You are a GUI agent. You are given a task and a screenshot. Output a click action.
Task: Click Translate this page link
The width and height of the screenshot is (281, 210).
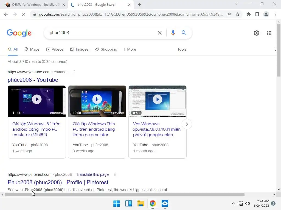click(92, 174)
